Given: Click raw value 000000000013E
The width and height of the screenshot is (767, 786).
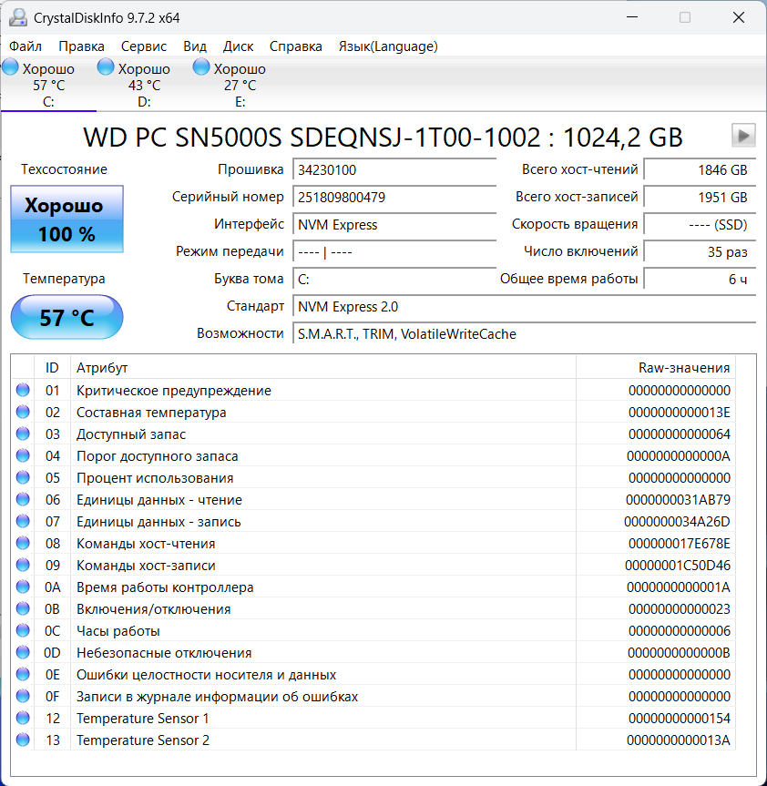Looking at the screenshot, I should pyautogui.click(x=680, y=412).
